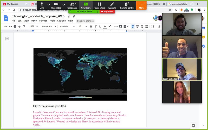Open the Zoom Annotate tool
Screen dimensions: 208x130
pyautogui.click(x=112, y=5)
